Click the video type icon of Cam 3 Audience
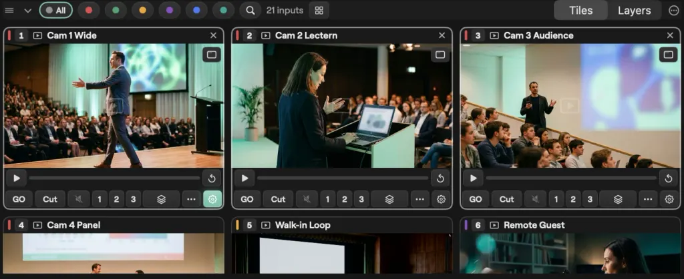Viewport: 684px width, 279px height. tap(494, 36)
